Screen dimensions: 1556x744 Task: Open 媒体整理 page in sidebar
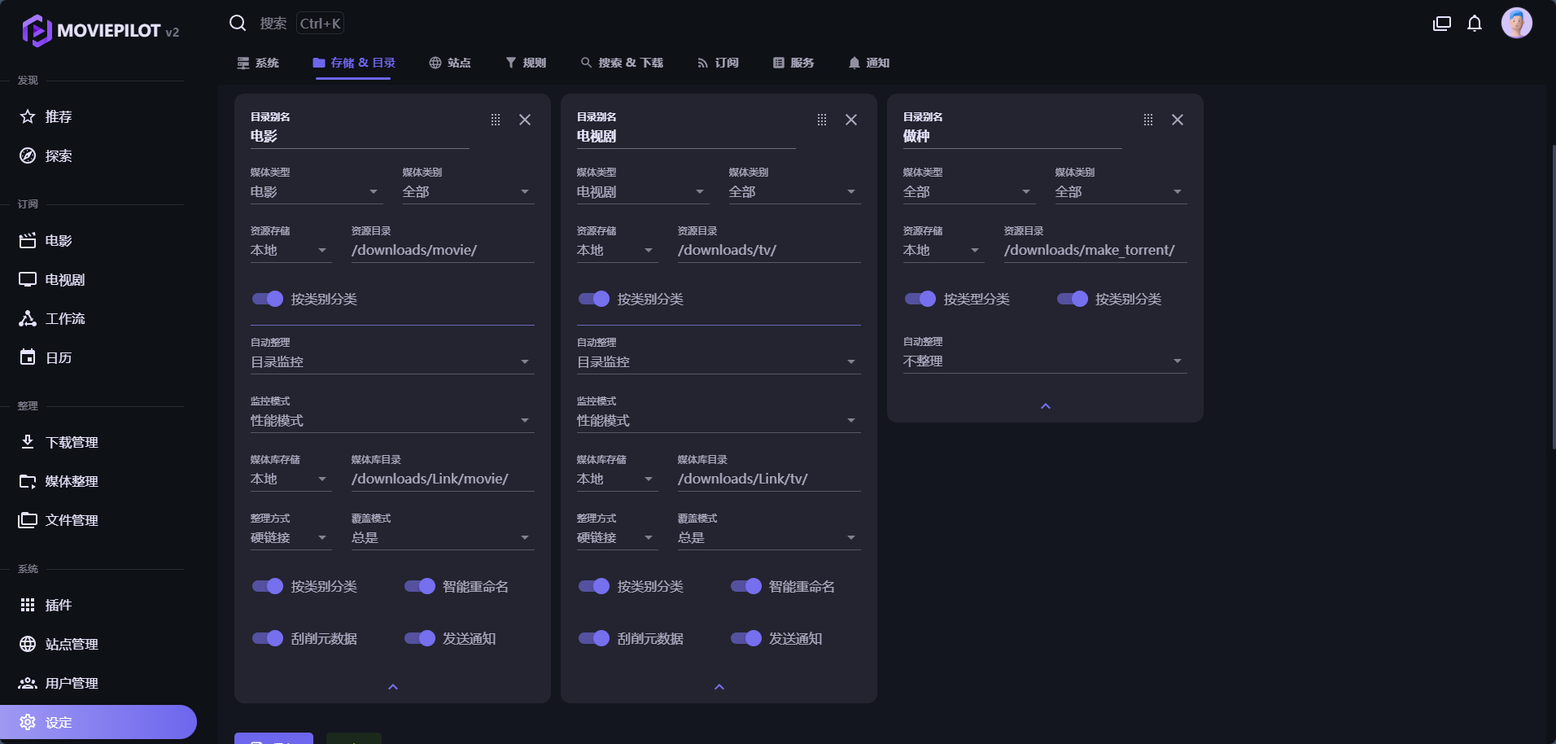coord(71,481)
